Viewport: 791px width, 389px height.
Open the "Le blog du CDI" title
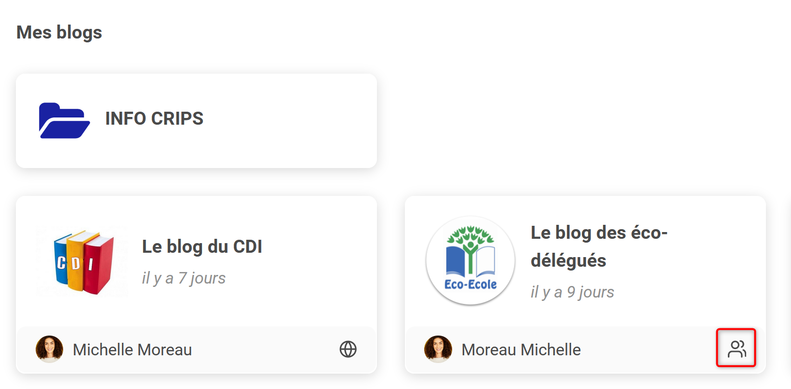coord(202,246)
